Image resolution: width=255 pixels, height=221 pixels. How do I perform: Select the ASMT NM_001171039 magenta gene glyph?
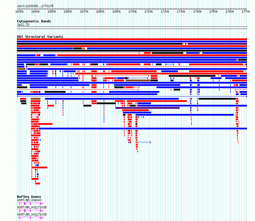pyautogui.click(x=30, y=218)
